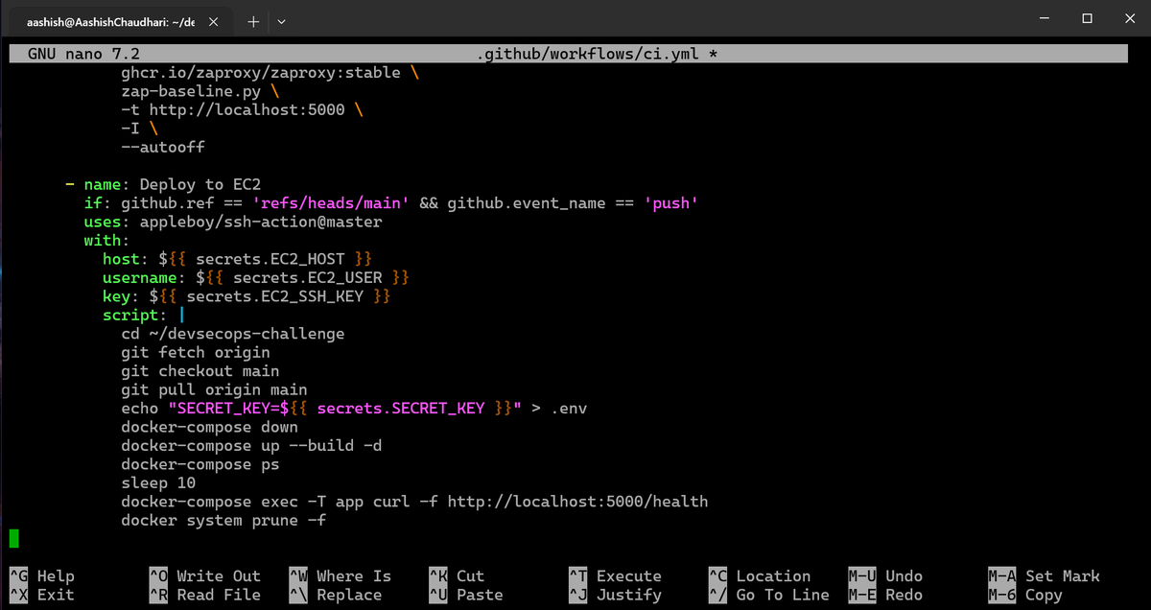
Task: Click the ^\ Replace shortcut
Action: coord(335,595)
